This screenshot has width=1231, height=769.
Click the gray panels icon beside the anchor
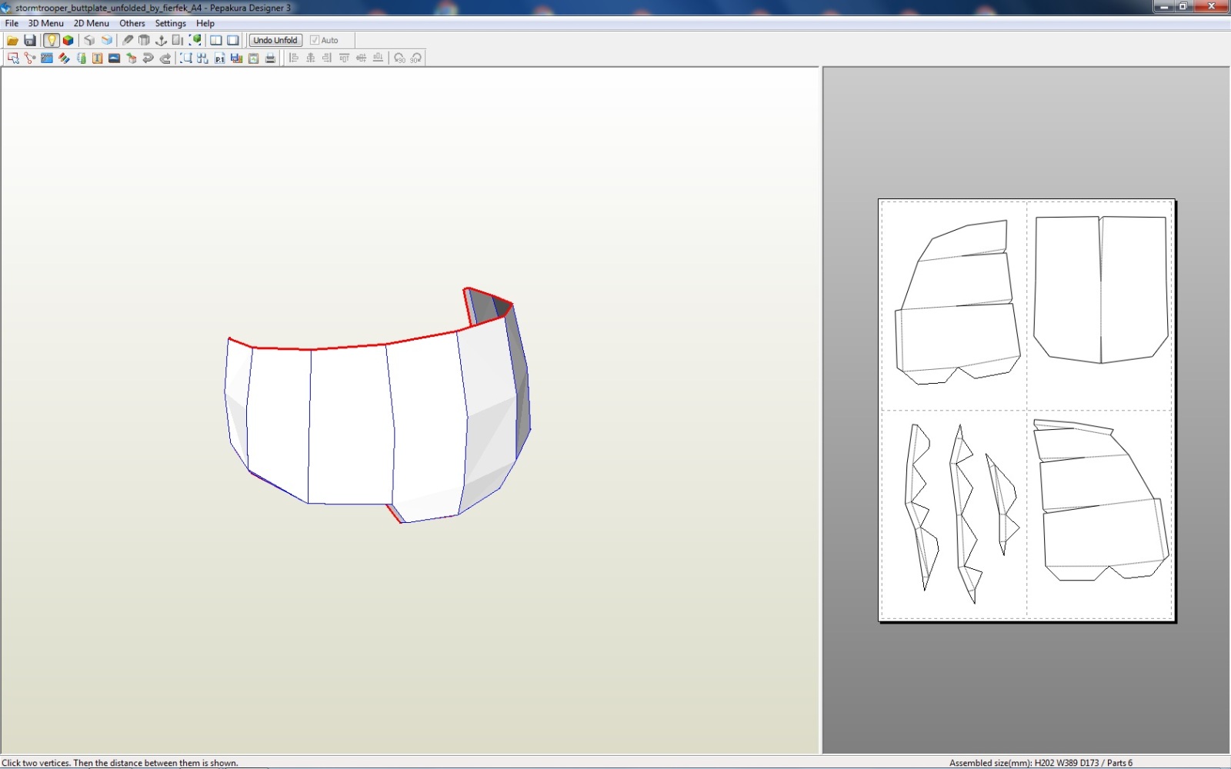178,40
